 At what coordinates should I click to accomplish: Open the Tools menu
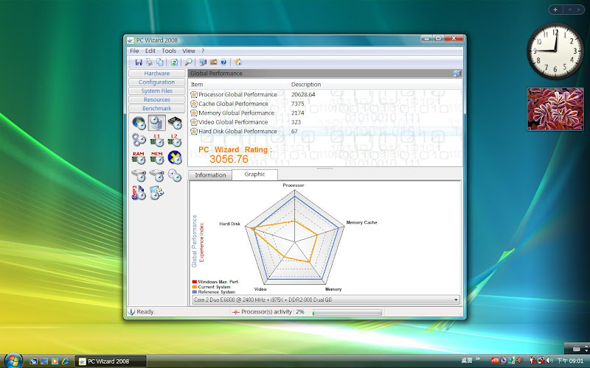[x=169, y=51]
